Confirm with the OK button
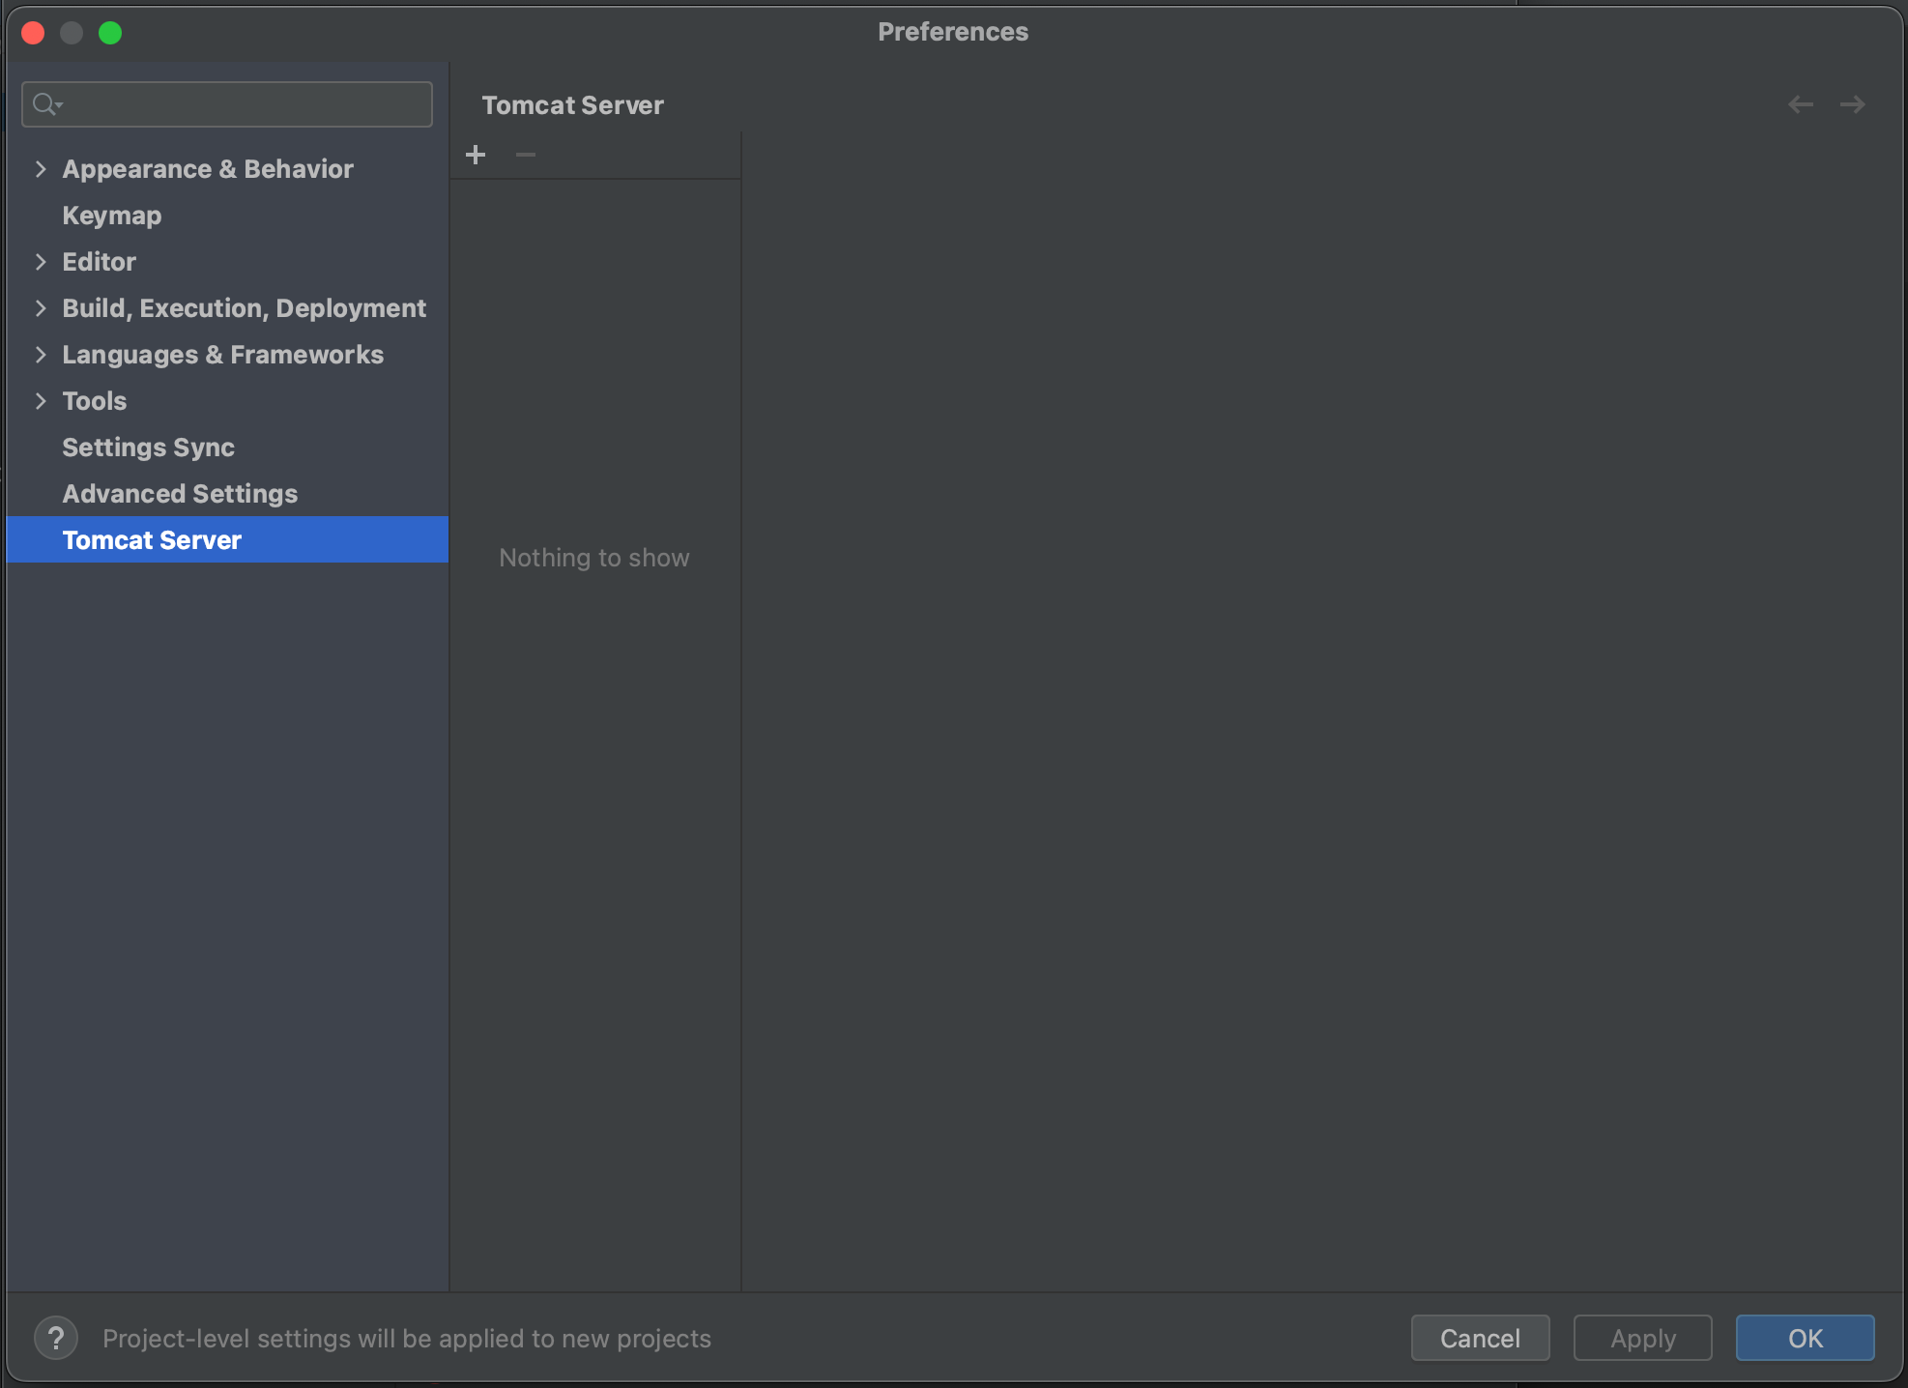The image size is (1908, 1388). pos(1805,1338)
